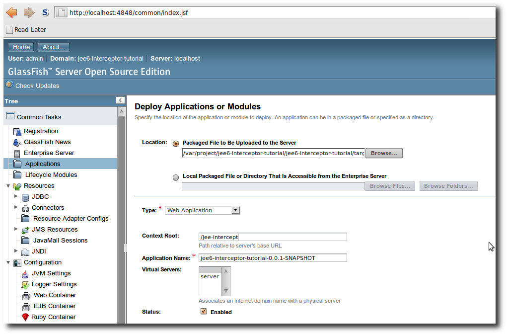Select the JDBC database icon
The width and height of the screenshot is (507, 335).
click(25, 196)
